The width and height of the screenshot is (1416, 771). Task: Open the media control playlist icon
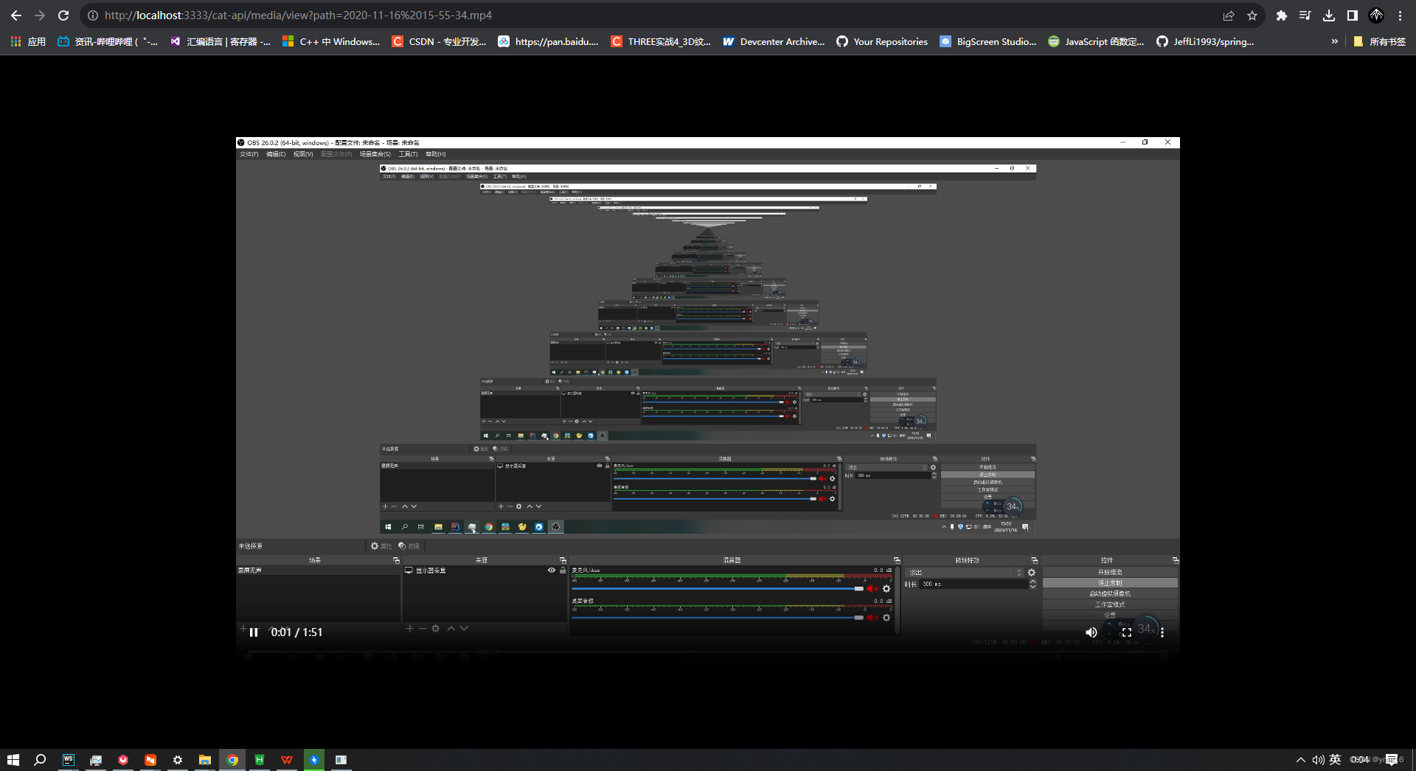1305,15
